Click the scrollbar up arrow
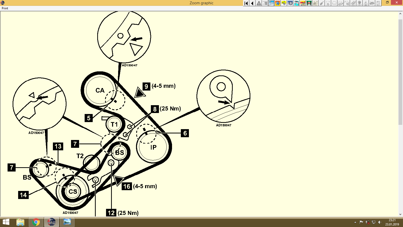This screenshot has width=403, height=227. tap(400, 13)
